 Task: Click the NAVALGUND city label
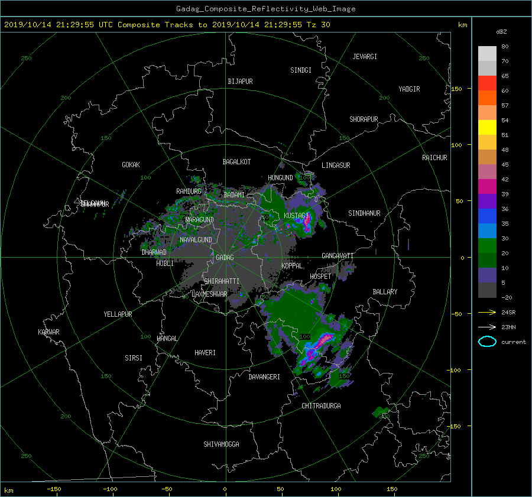pyautogui.click(x=196, y=240)
